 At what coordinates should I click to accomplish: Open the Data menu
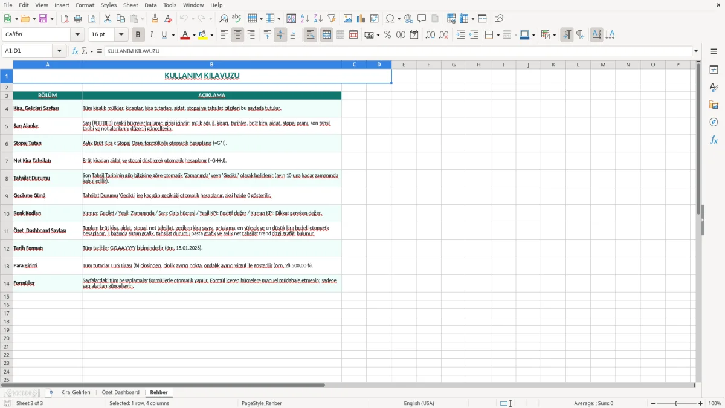(150, 5)
